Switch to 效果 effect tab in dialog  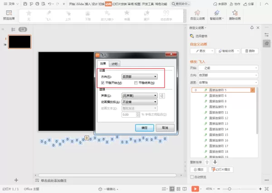point(103,64)
